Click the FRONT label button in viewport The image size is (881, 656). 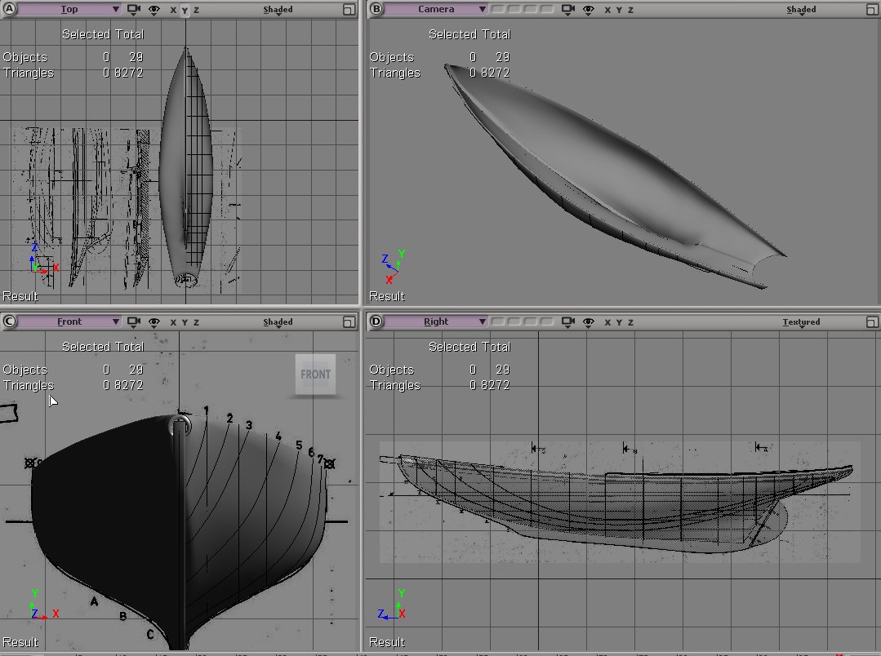click(315, 375)
